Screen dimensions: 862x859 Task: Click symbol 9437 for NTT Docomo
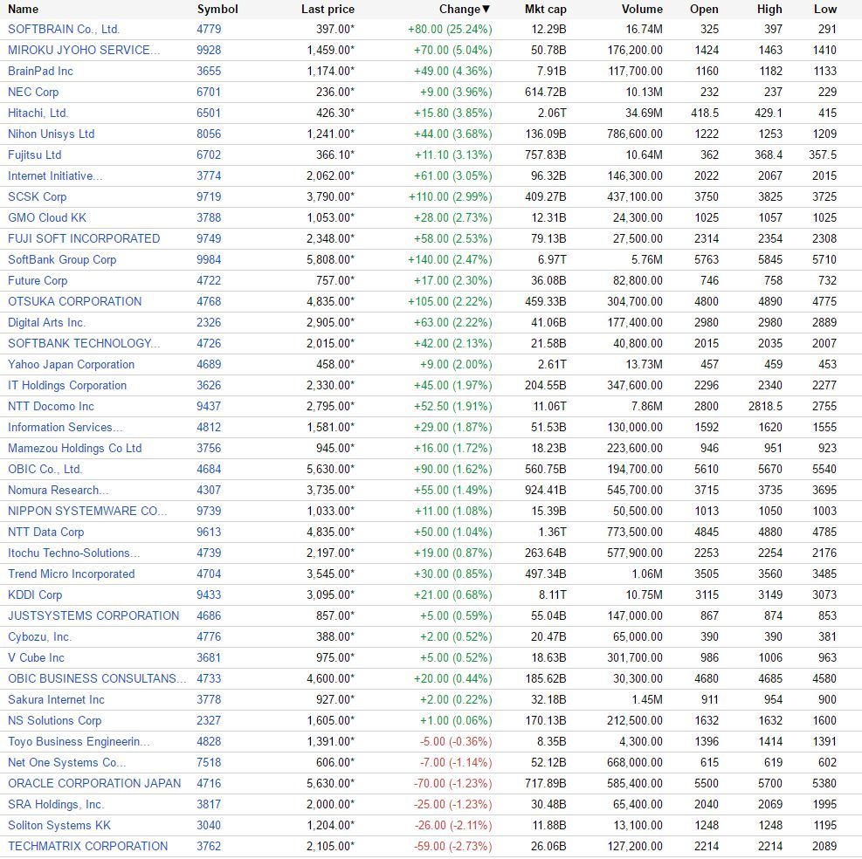209,406
